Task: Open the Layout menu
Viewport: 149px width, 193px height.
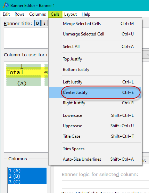Action: pos(71,14)
